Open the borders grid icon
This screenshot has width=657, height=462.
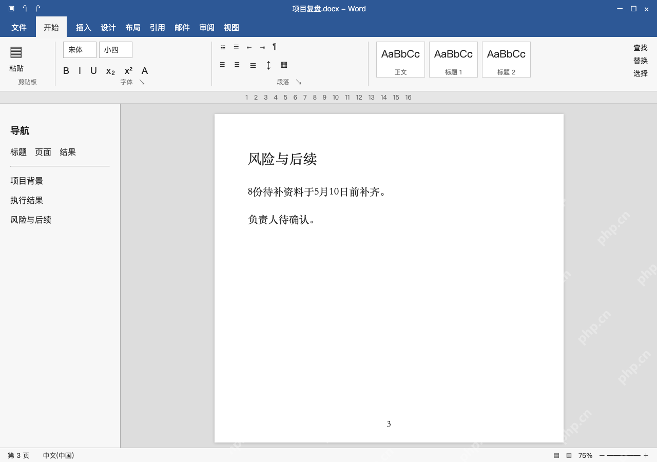point(284,65)
